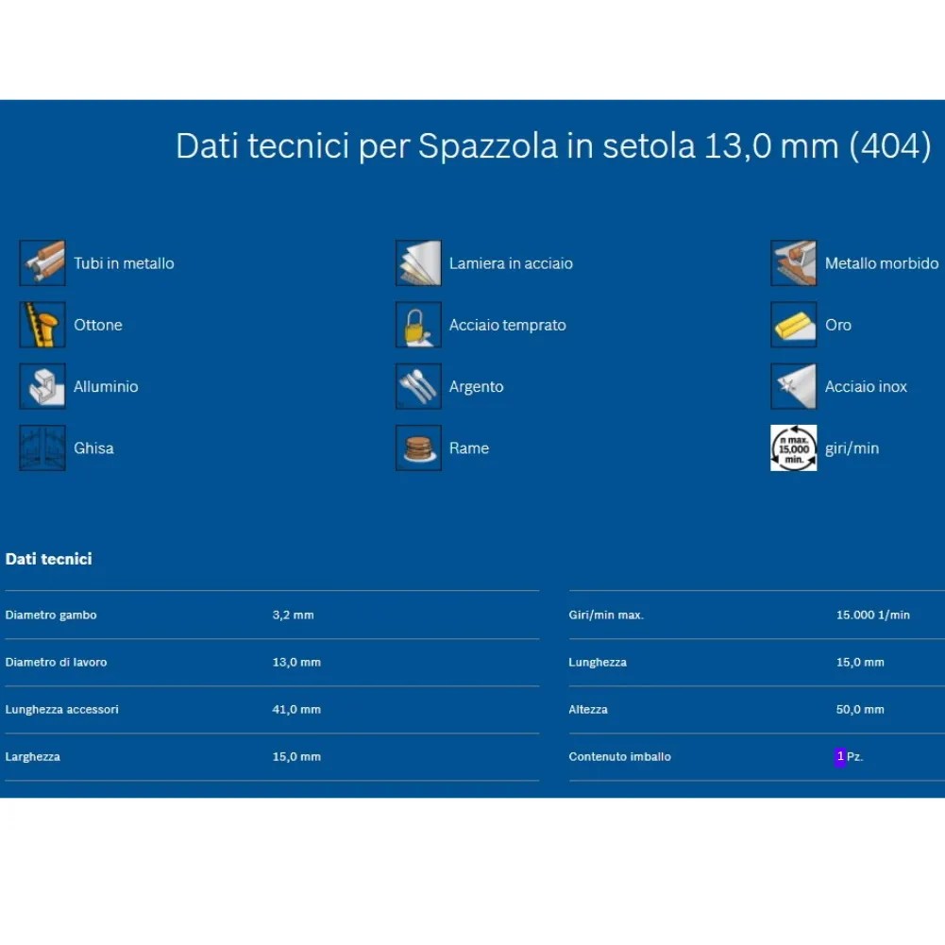Click the Lunghezza accessori 41,0 mm value
The width and height of the screenshot is (945, 945).
coord(296,709)
